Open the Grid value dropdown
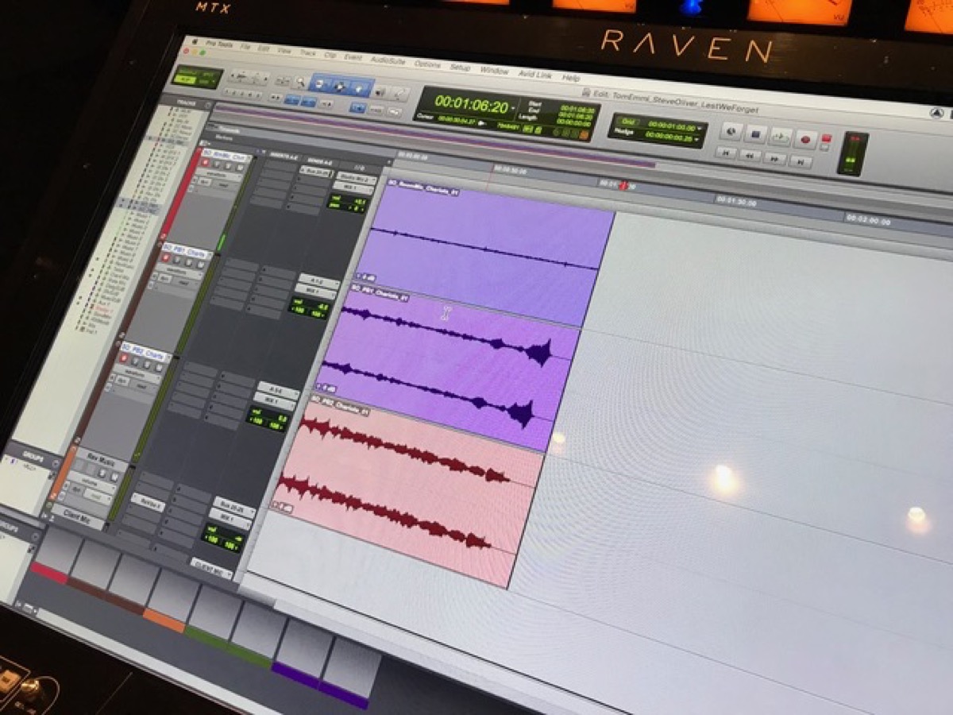This screenshot has width=953, height=715. [x=700, y=127]
